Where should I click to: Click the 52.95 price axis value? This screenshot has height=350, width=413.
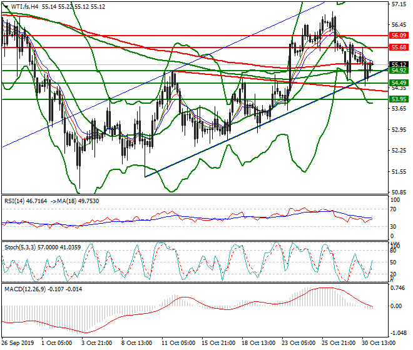tap(399, 130)
